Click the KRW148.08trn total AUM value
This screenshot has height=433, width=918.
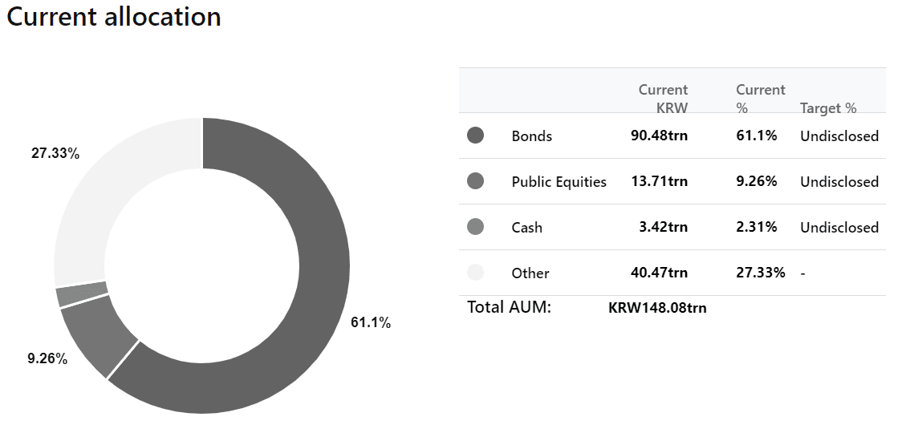click(657, 308)
